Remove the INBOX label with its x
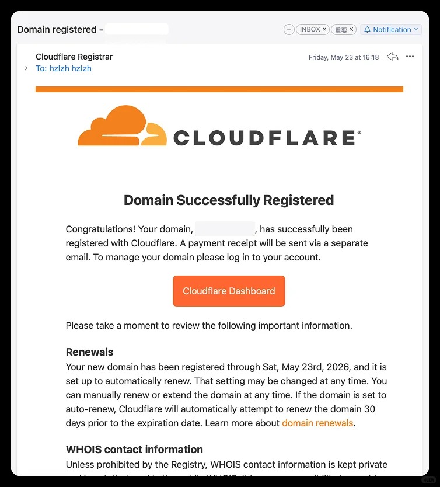The image size is (440, 487). tap(324, 29)
